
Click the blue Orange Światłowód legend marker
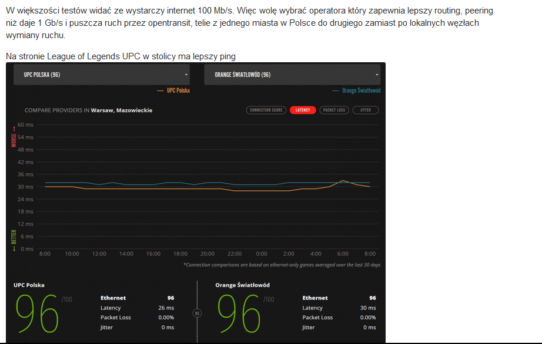coord(336,90)
